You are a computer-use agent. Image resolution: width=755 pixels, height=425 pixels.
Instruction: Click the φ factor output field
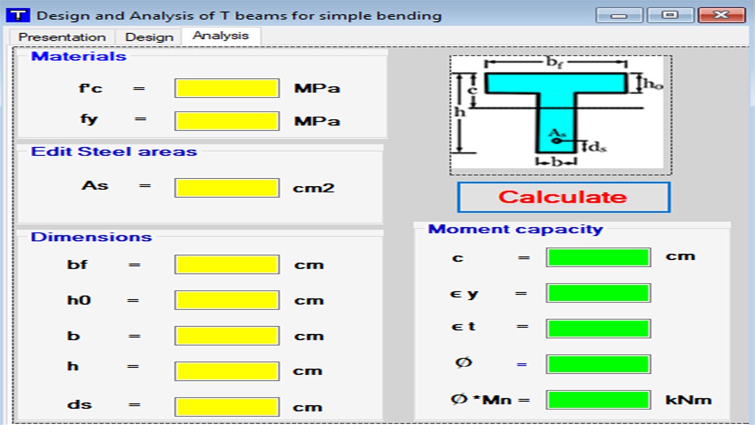click(598, 364)
